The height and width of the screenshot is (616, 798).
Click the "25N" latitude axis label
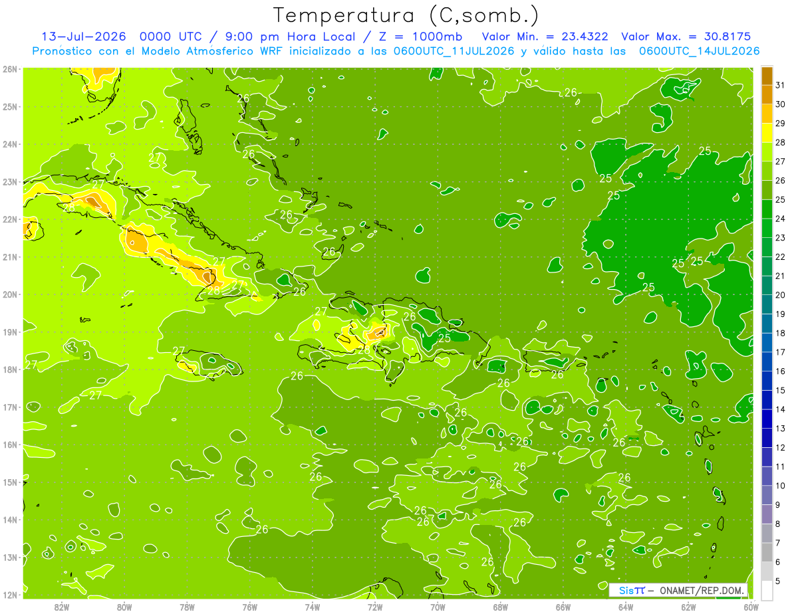tap(9, 106)
